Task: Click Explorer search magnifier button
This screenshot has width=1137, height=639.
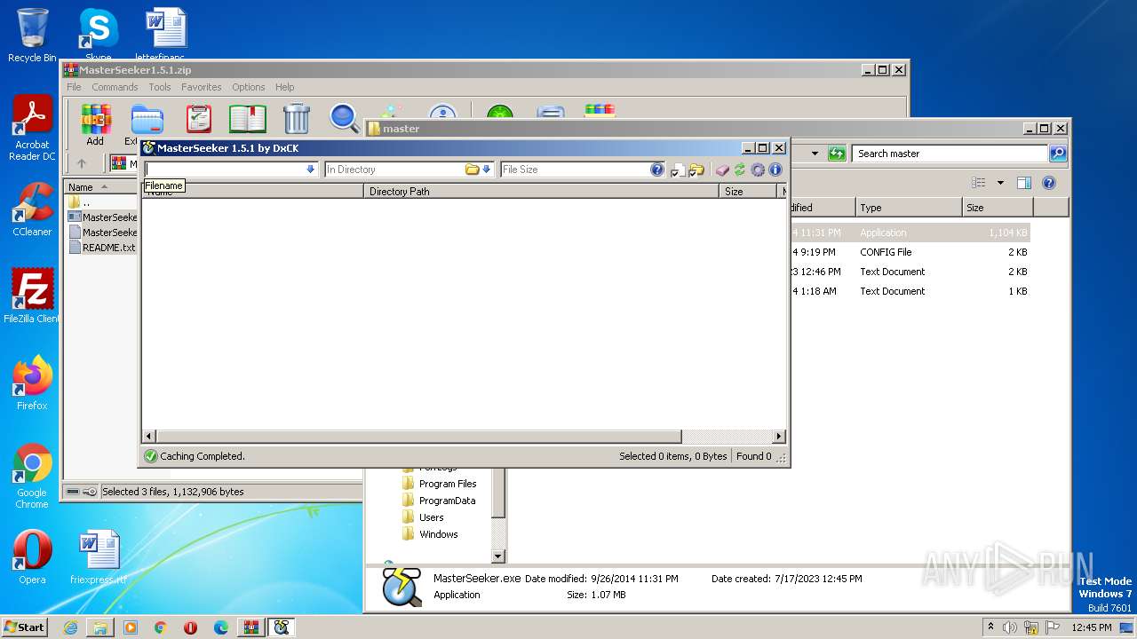Action: point(1057,154)
